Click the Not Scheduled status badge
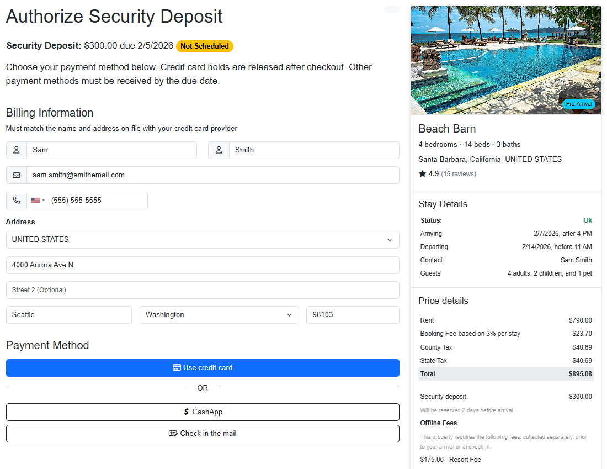Image resolution: width=607 pixels, height=469 pixels. point(205,46)
